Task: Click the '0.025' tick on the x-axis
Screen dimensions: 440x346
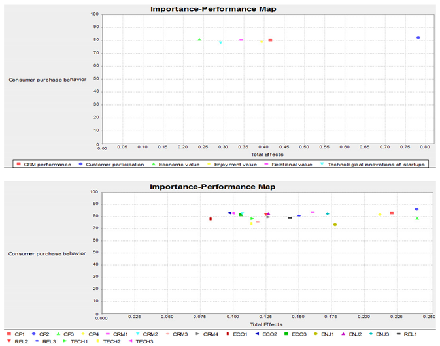Action: (135, 317)
